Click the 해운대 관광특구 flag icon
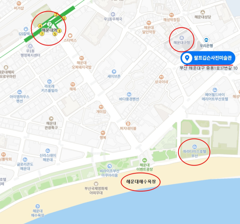240x224 pixels. tap(51, 119)
